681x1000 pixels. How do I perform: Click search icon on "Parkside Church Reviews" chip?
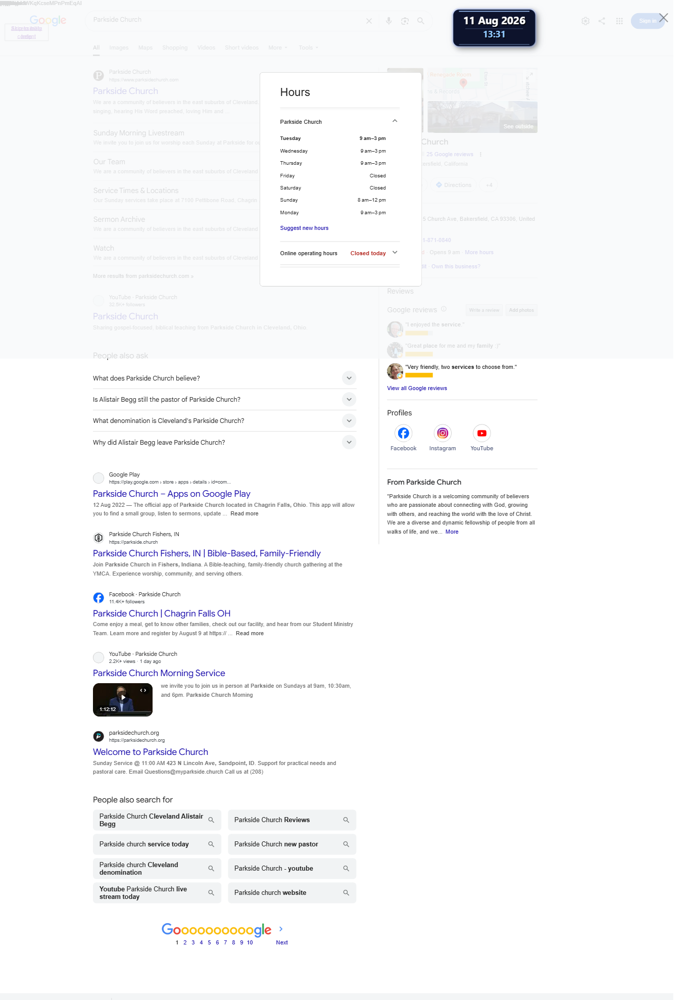point(346,820)
